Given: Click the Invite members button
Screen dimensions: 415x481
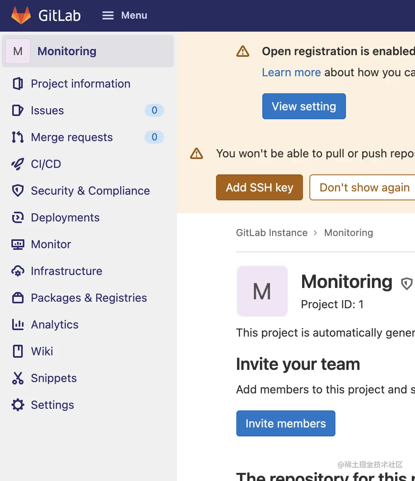Looking at the screenshot, I should click(286, 423).
